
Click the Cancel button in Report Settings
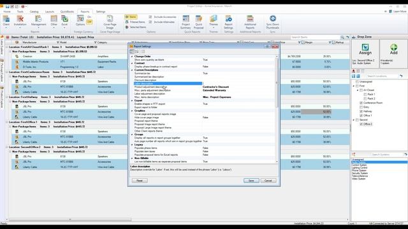click(x=268, y=181)
